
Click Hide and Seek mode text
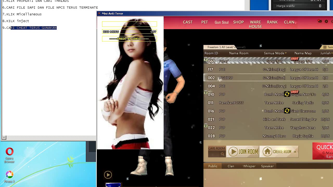click(274, 119)
